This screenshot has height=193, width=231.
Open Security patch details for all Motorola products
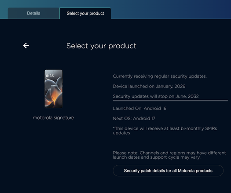[x=168, y=171]
